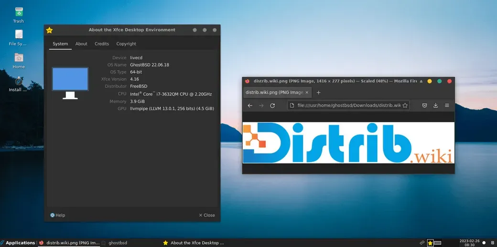The image size is (497, 247).
Task: Open the Firefox hamburger application menu
Action: pyautogui.click(x=447, y=105)
